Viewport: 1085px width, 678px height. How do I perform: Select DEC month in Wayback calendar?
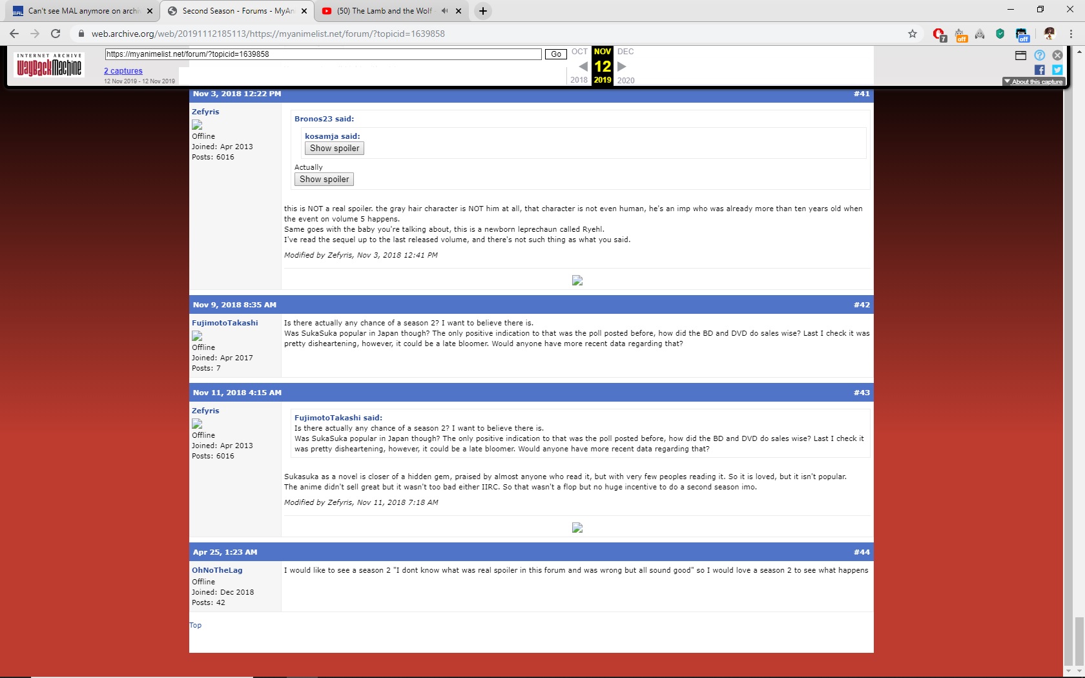point(626,52)
